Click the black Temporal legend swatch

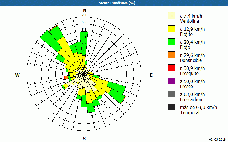point(172,107)
